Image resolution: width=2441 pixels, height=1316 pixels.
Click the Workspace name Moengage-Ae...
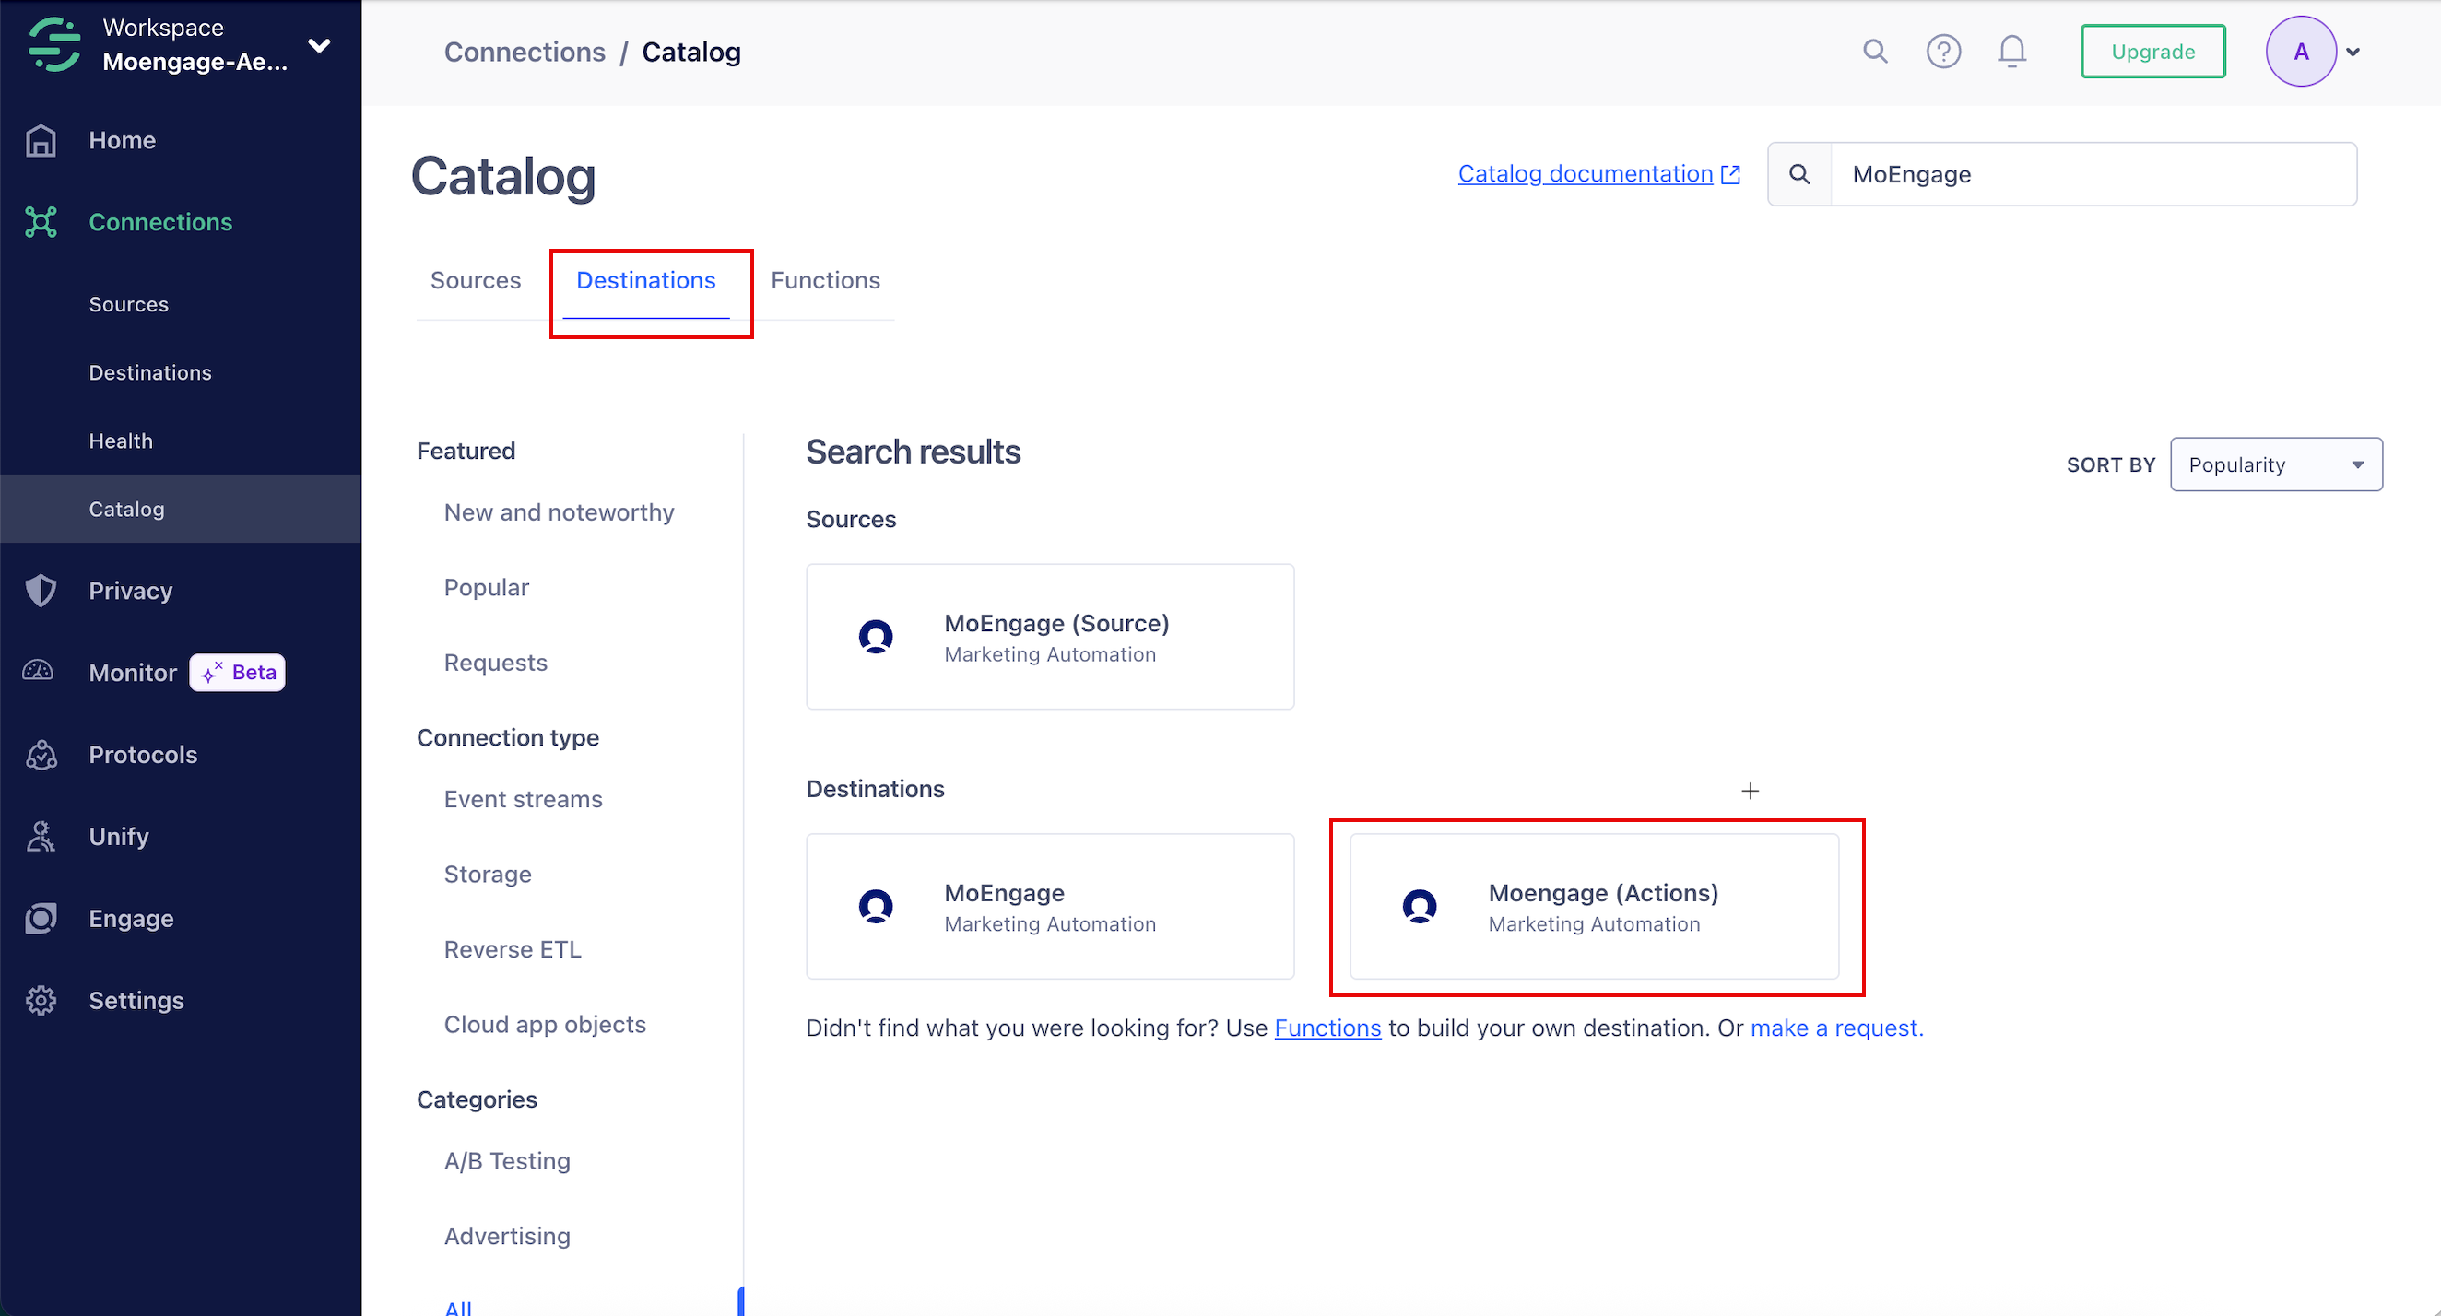(x=195, y=62)
